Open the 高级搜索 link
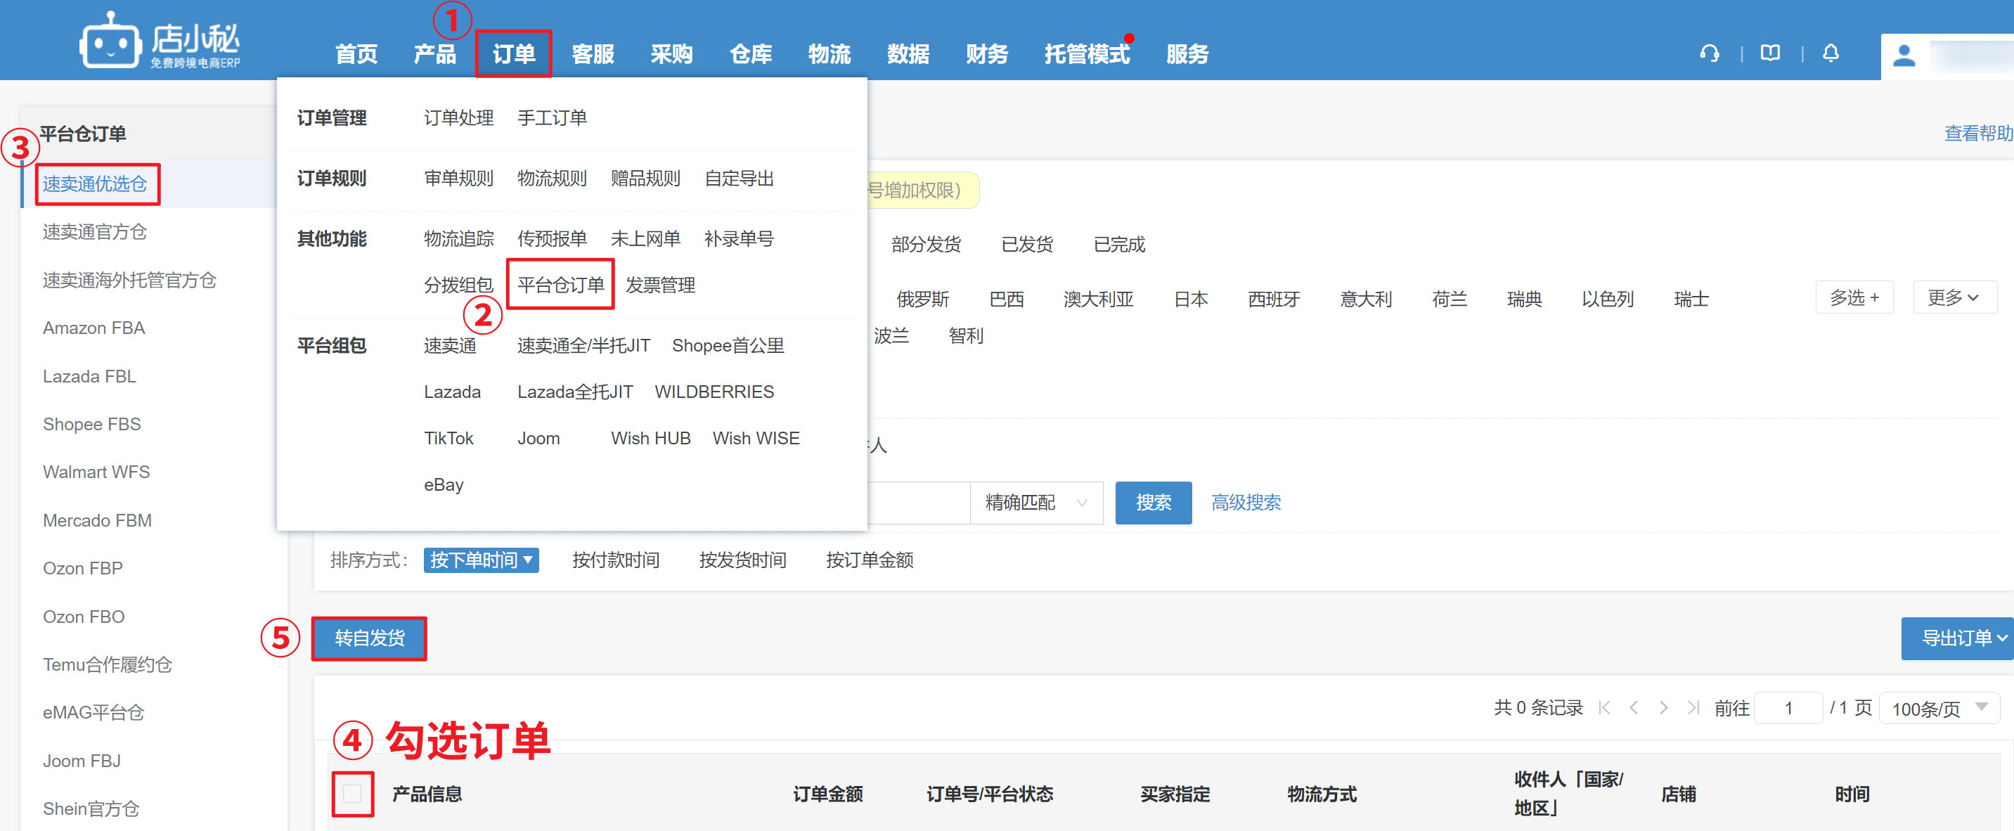 [1246, 503]
